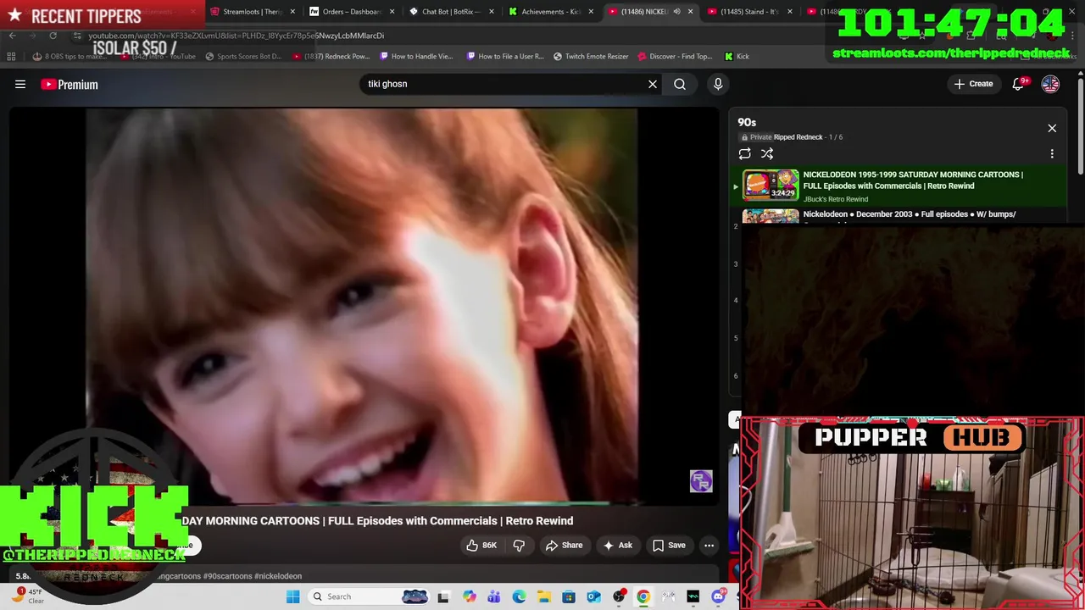The height and width of the screenshot is (610, 1085).
Task: Open Microsoft Edge from the taskbar
Action: click(519, 597)
